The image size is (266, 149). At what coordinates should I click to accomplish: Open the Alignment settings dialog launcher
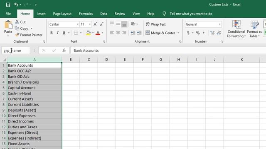click(x=180, y=41)
